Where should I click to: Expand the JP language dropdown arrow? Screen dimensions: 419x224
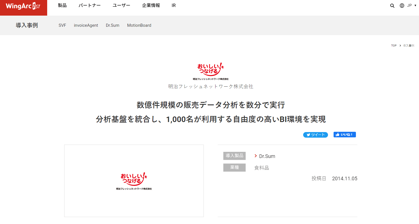(415, 6)
